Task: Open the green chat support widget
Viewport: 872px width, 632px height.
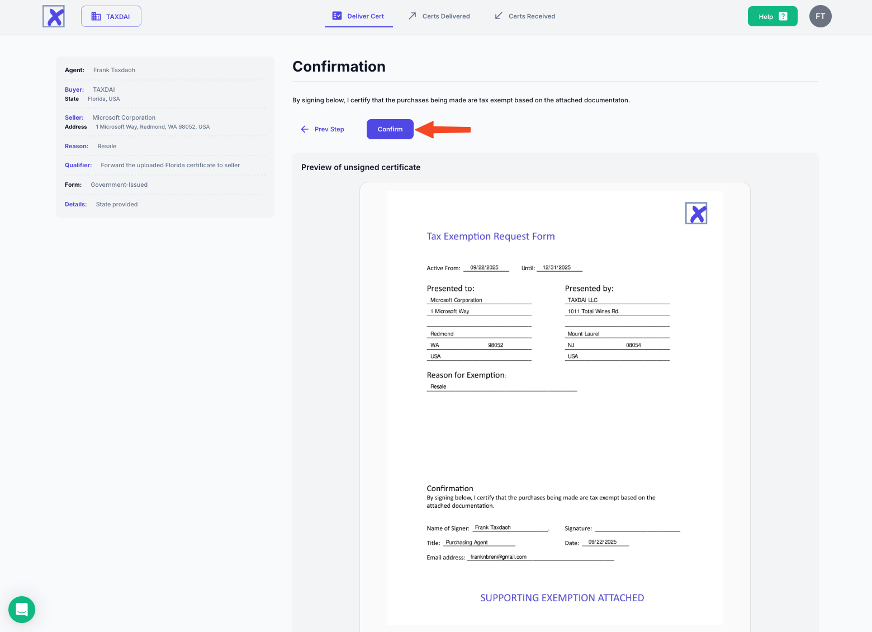Action: [22, 609]
